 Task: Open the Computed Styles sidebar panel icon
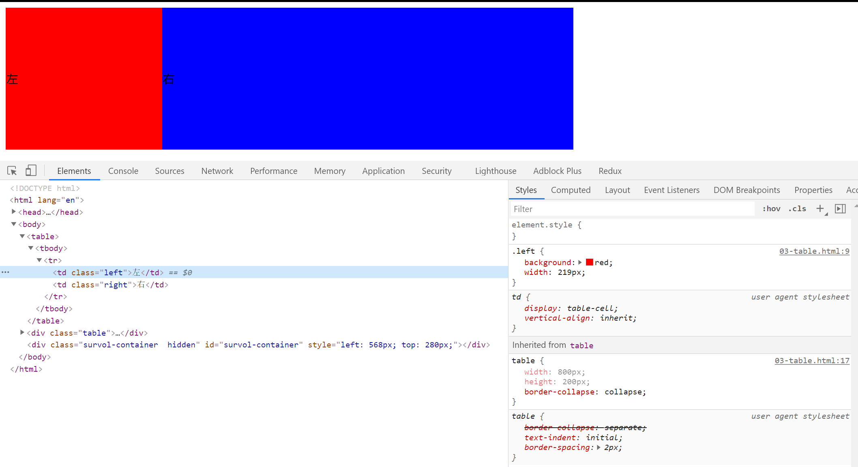click(571, 190)
